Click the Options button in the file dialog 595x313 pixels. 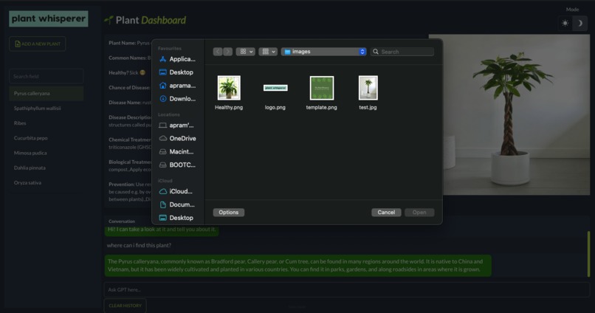click(228, 213)
